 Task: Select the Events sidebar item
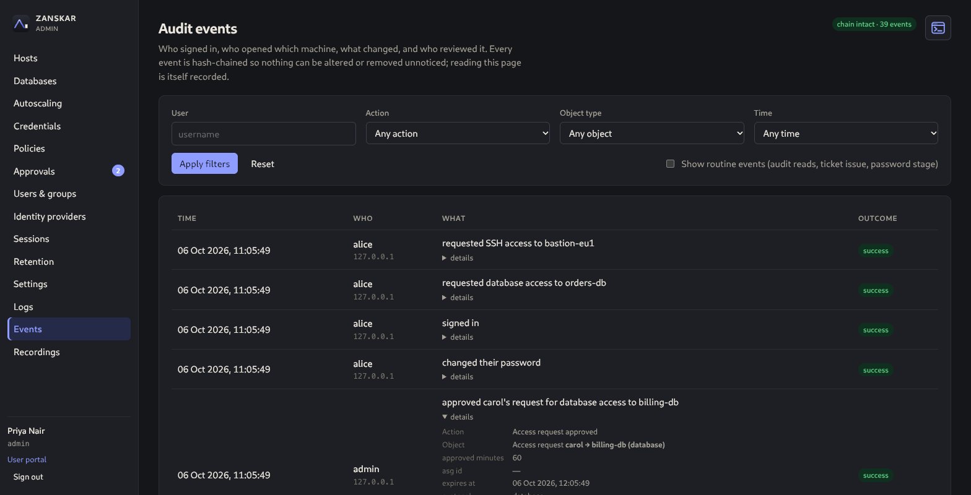click(x=69, y=329)
